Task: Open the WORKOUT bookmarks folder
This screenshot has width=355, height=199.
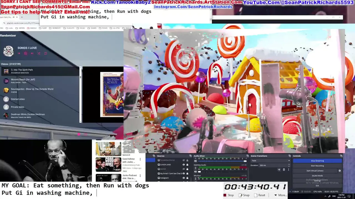Action: [55, 28]
